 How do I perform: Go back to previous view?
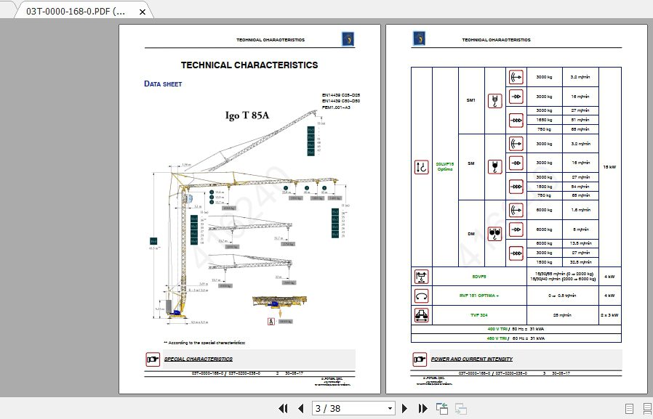coord(442,408)
